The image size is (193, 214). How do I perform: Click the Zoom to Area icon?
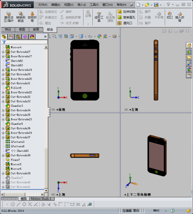tap(54, 36)
